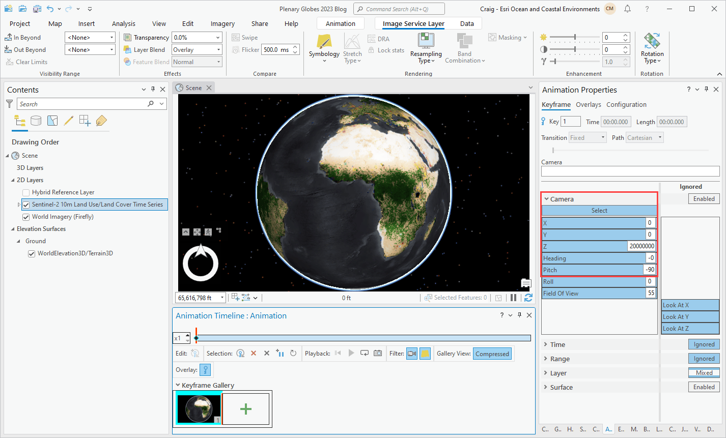Uncheck World Imagery (Firefly) layer
The image size is (726, 438).
tap(26, 217)
